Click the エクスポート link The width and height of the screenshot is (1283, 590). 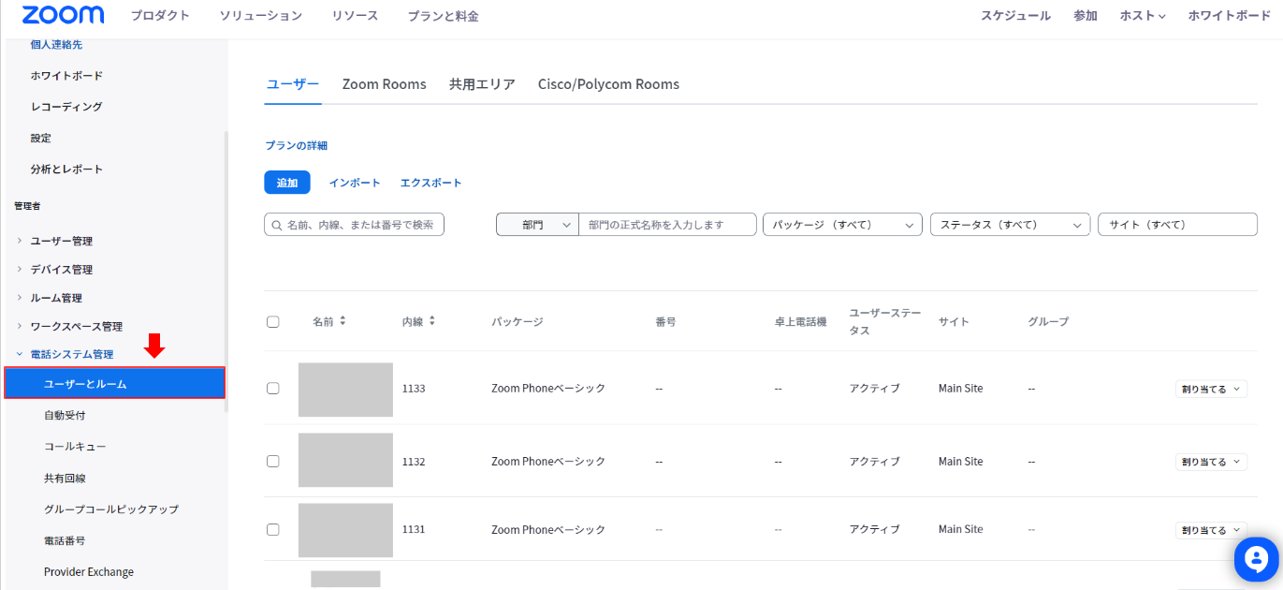tap(431, 183)
